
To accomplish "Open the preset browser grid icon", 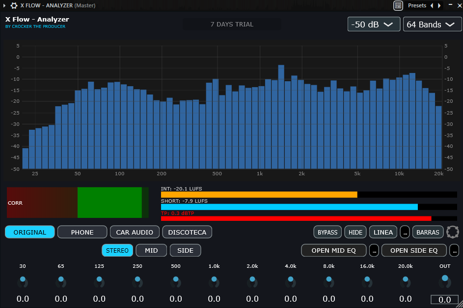I will click(x=398, y=5).
